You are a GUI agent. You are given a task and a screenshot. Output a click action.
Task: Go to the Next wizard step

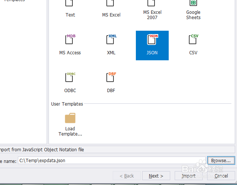coord(156,176)
